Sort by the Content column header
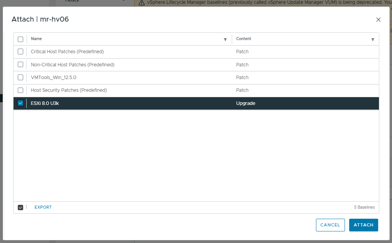 click(243, 39)
